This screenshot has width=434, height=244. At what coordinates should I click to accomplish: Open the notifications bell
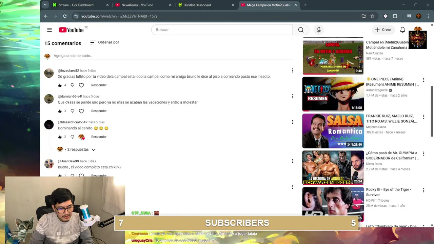[x=402, y=30]
